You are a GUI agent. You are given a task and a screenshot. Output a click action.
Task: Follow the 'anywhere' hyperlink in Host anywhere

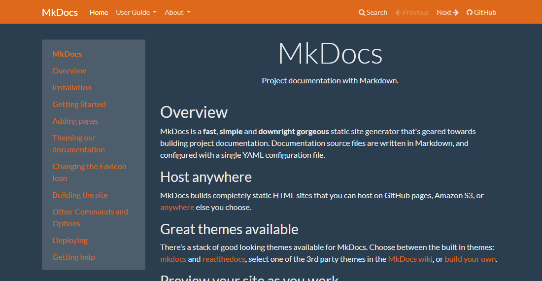tap(177, 208)
